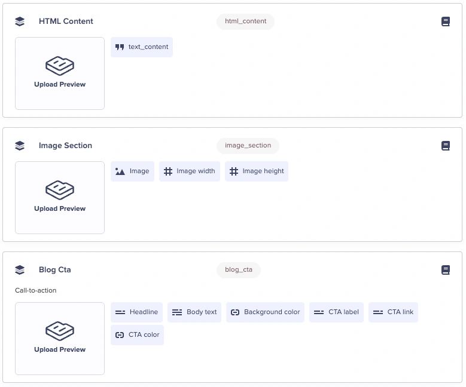Open the Image width field
The height and width of the screenshot is (387, 466).
tap(190, 171)
